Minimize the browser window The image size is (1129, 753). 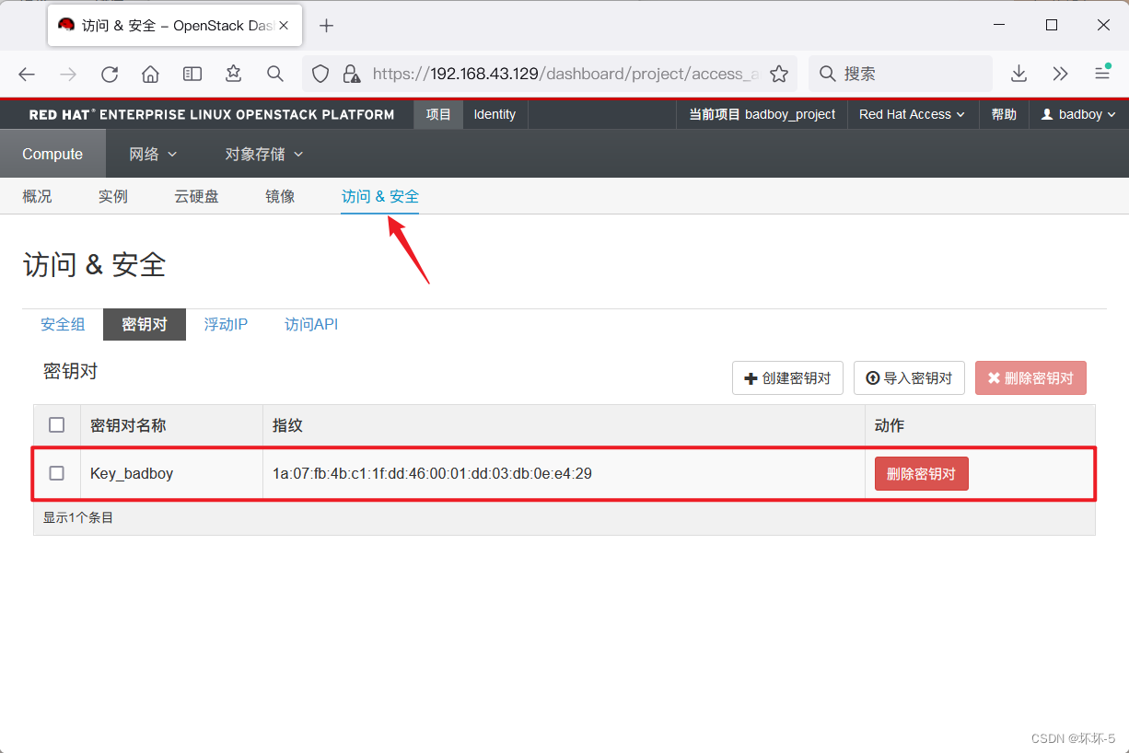[999, 26]
